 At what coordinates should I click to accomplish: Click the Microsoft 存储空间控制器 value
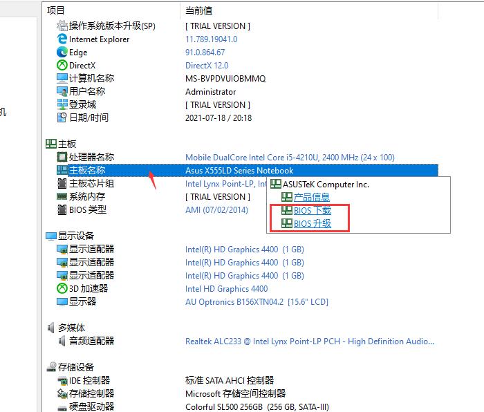point(236,393)
